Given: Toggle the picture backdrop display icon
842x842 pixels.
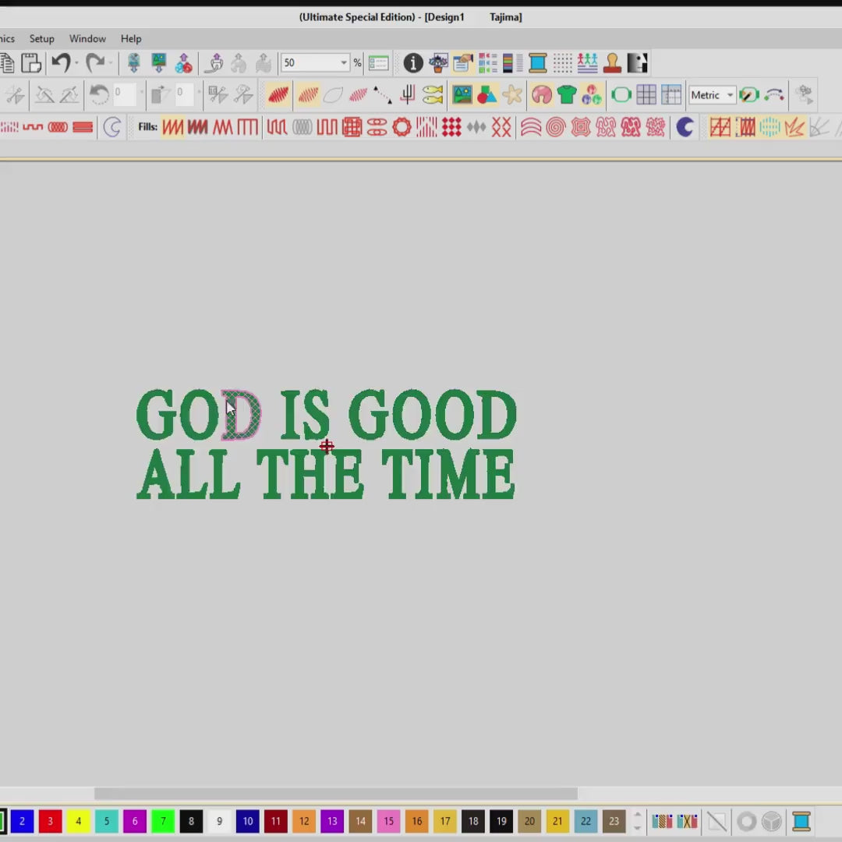Looking at the screenshot, I should 462,95.
